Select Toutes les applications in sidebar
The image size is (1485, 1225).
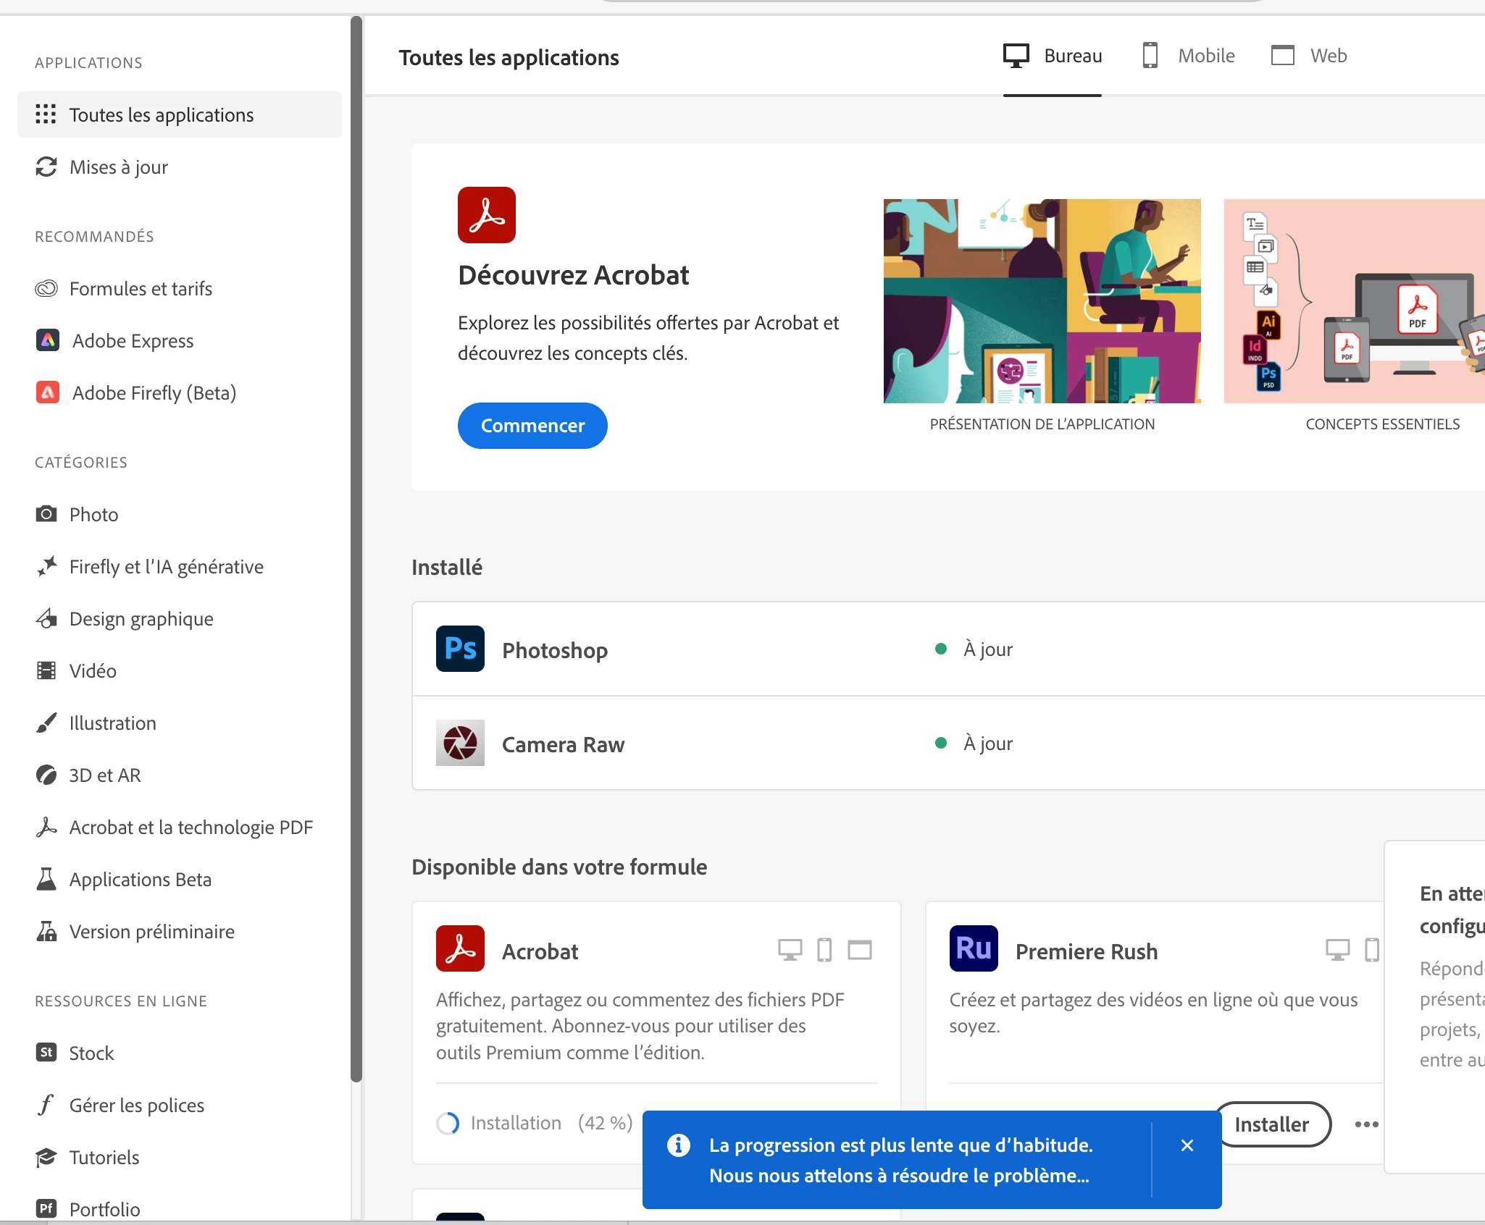161,115
